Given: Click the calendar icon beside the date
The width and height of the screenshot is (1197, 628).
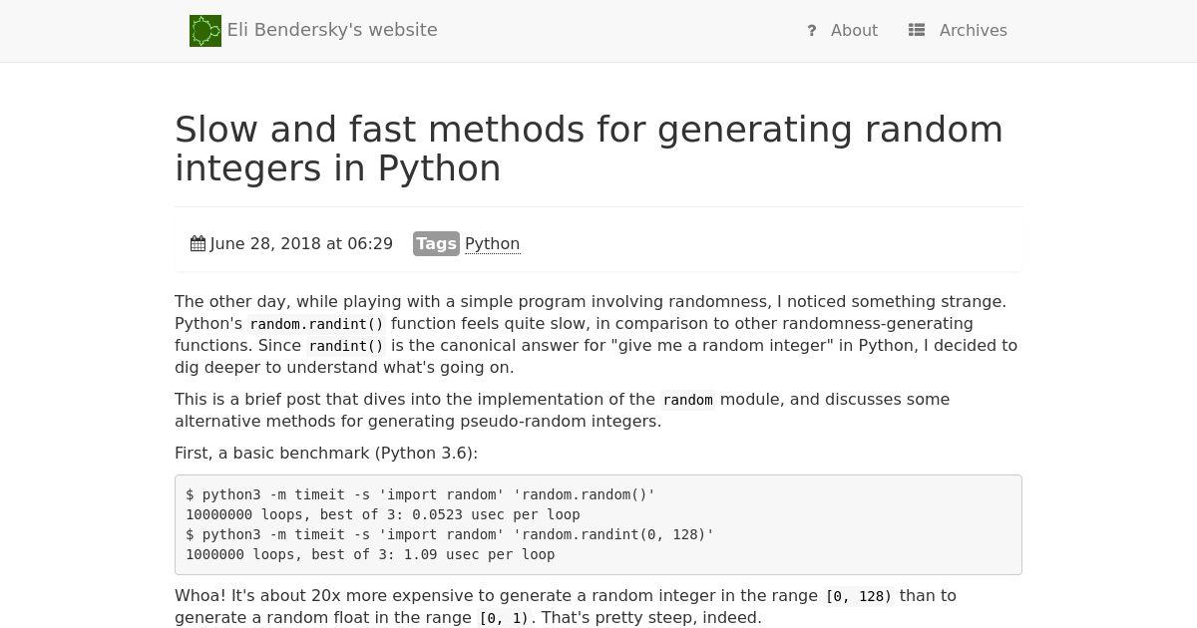Looking at the screenshot, I should pyautogui.click(x=199, y=244).
